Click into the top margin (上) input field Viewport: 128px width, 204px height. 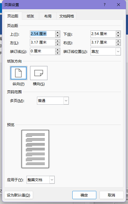[43, 34]
